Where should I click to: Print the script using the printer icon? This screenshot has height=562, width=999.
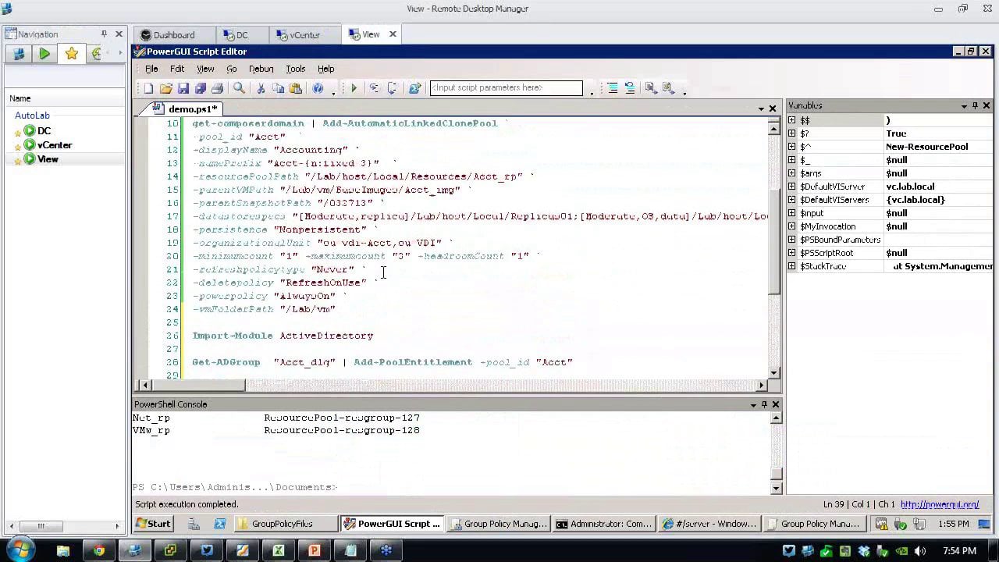217,88
